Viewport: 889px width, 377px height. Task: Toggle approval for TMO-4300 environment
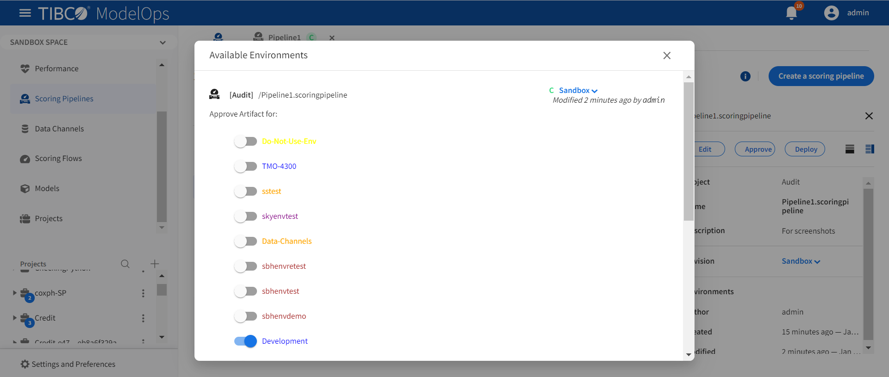pyautogui.click(x=245, y=167)
